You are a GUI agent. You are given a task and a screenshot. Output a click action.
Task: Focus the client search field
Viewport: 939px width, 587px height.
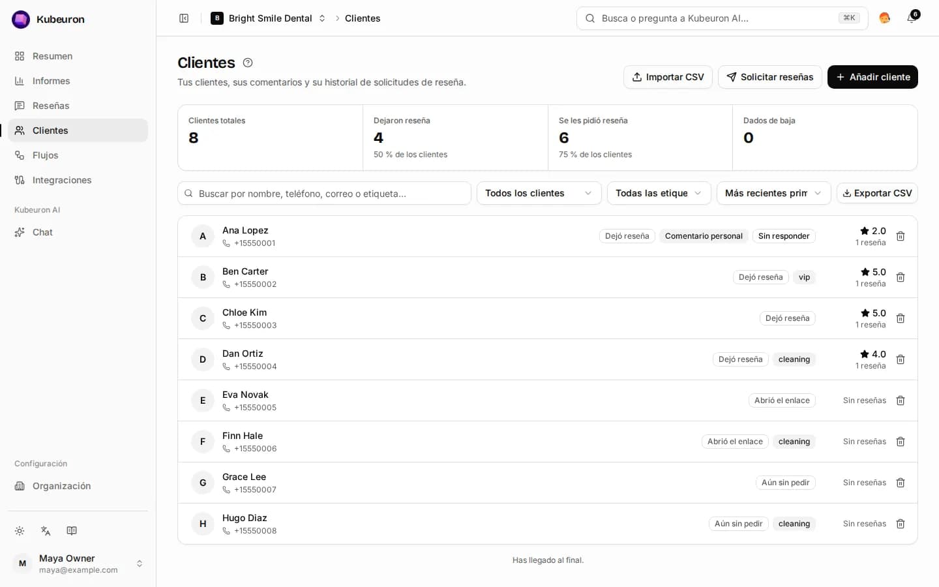(324, 193)
